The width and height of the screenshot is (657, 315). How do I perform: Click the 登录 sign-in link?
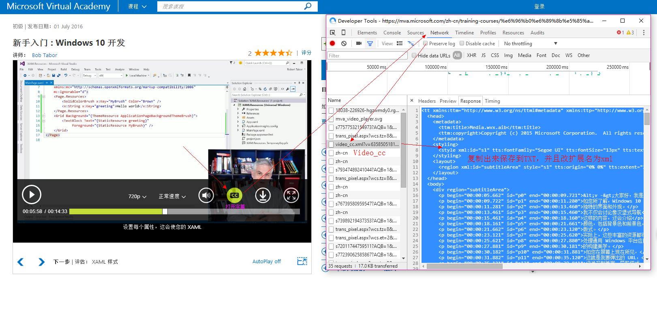tap(539, 6)
